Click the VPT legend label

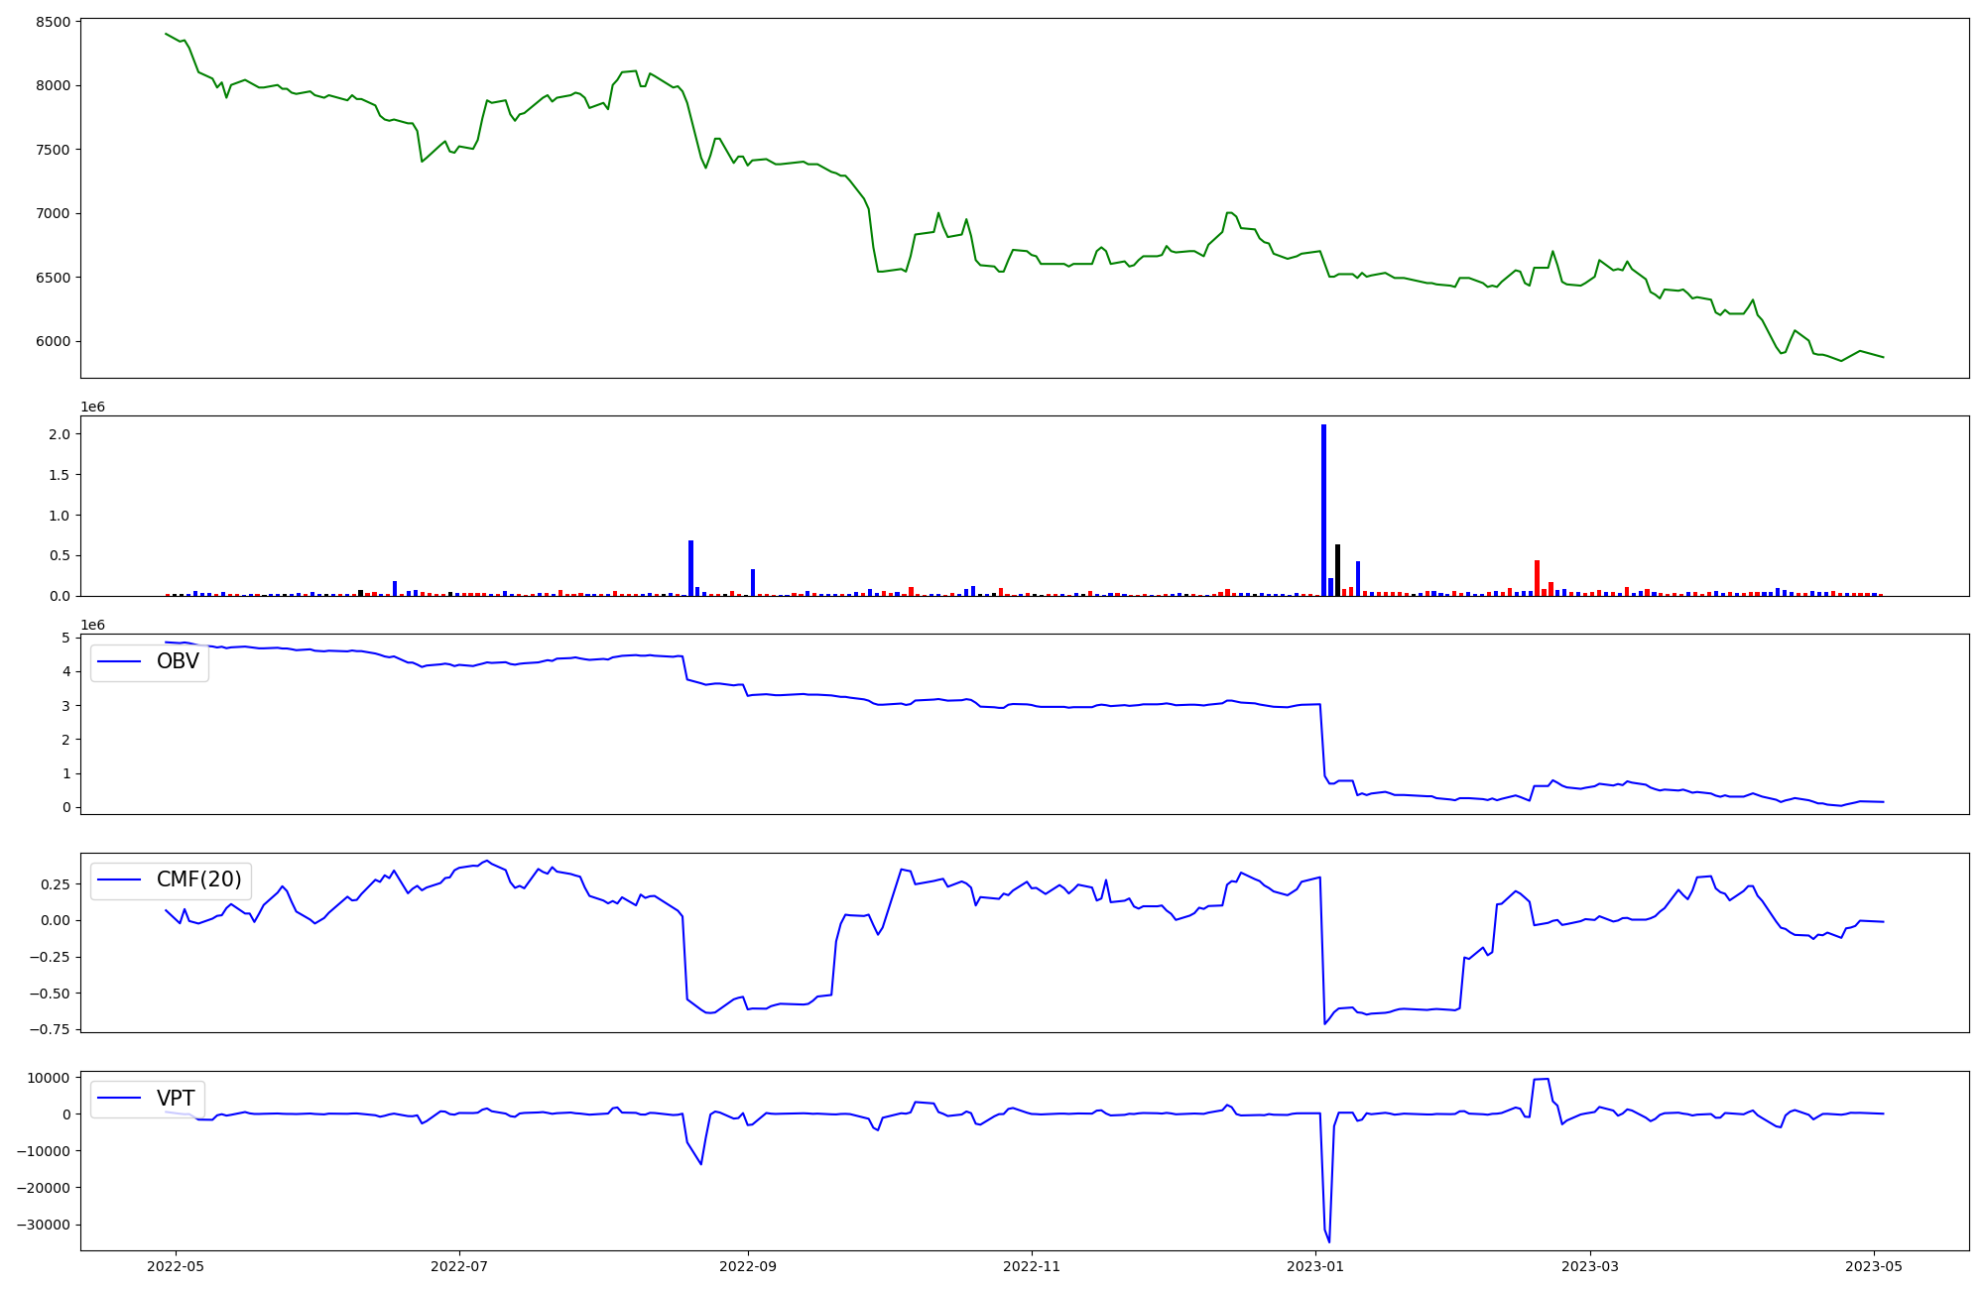pos(176,1098)
